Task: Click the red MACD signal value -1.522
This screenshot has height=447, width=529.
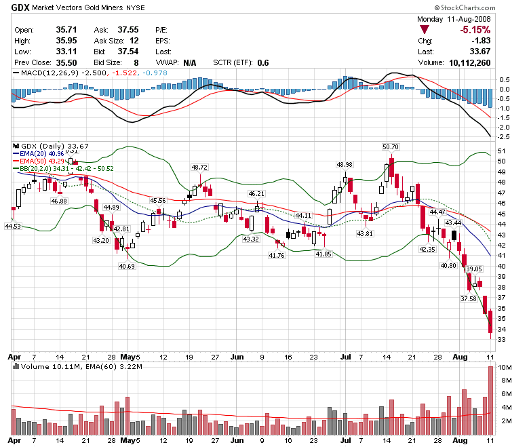Action: click(124, 73)
